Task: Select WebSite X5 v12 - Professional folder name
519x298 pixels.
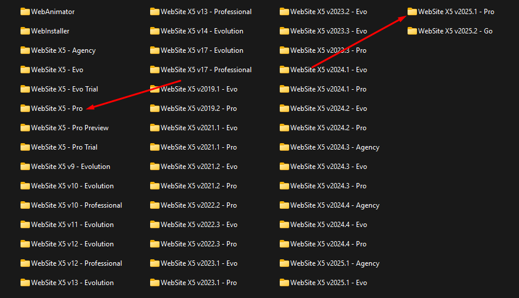Action: 76,263
